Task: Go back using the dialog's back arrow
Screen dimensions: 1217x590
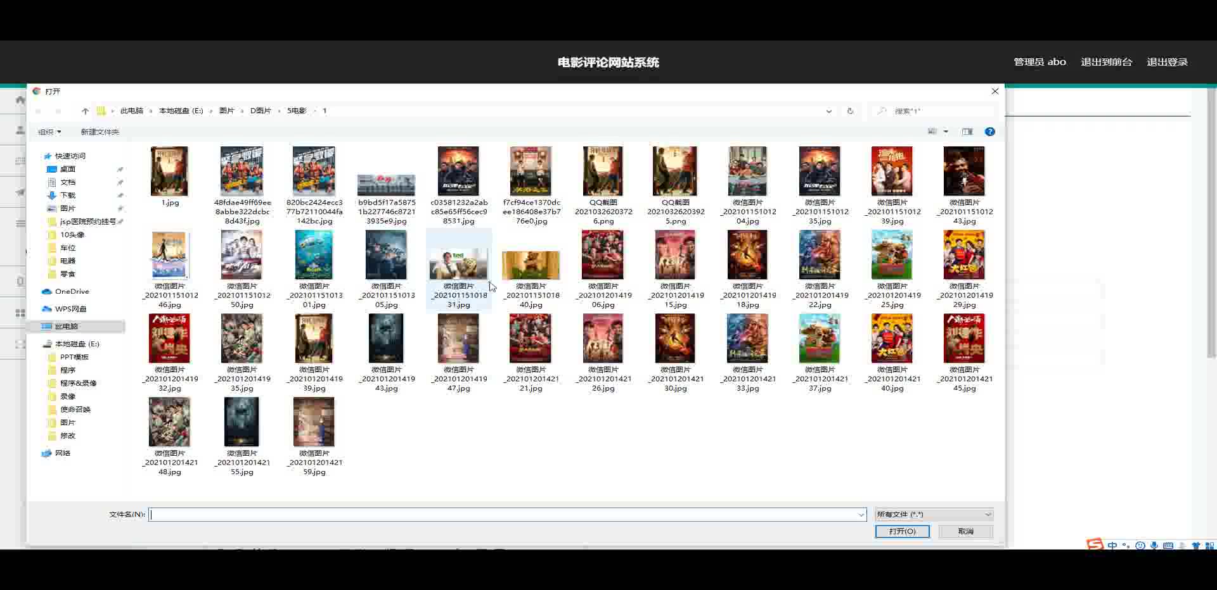Action: (x=39, y=111)
